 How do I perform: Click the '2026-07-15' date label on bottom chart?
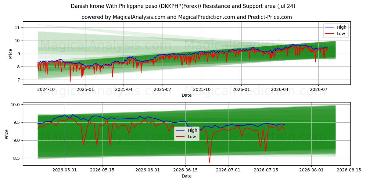pyautogui.click(x=266, y=171)
